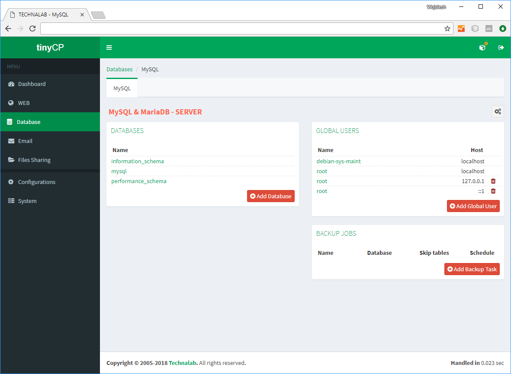This screenshot has width=511, height=374.
Task: Click the Databases breadcrumb link
Action: point(119,69)
